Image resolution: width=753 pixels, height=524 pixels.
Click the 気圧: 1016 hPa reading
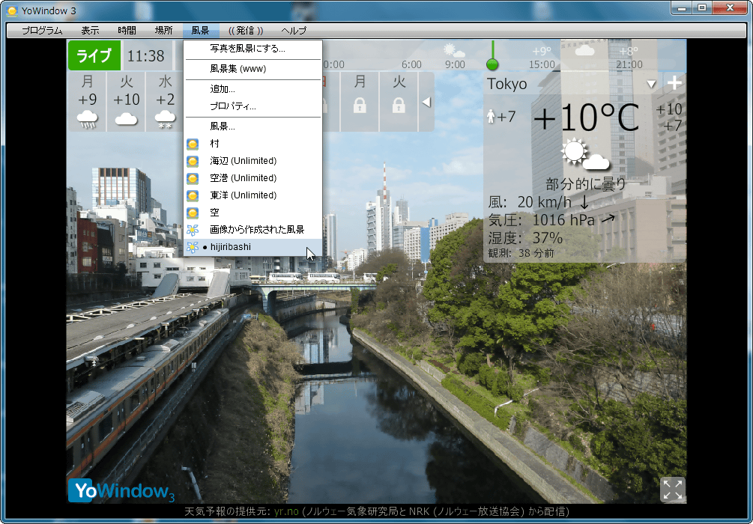551,220
